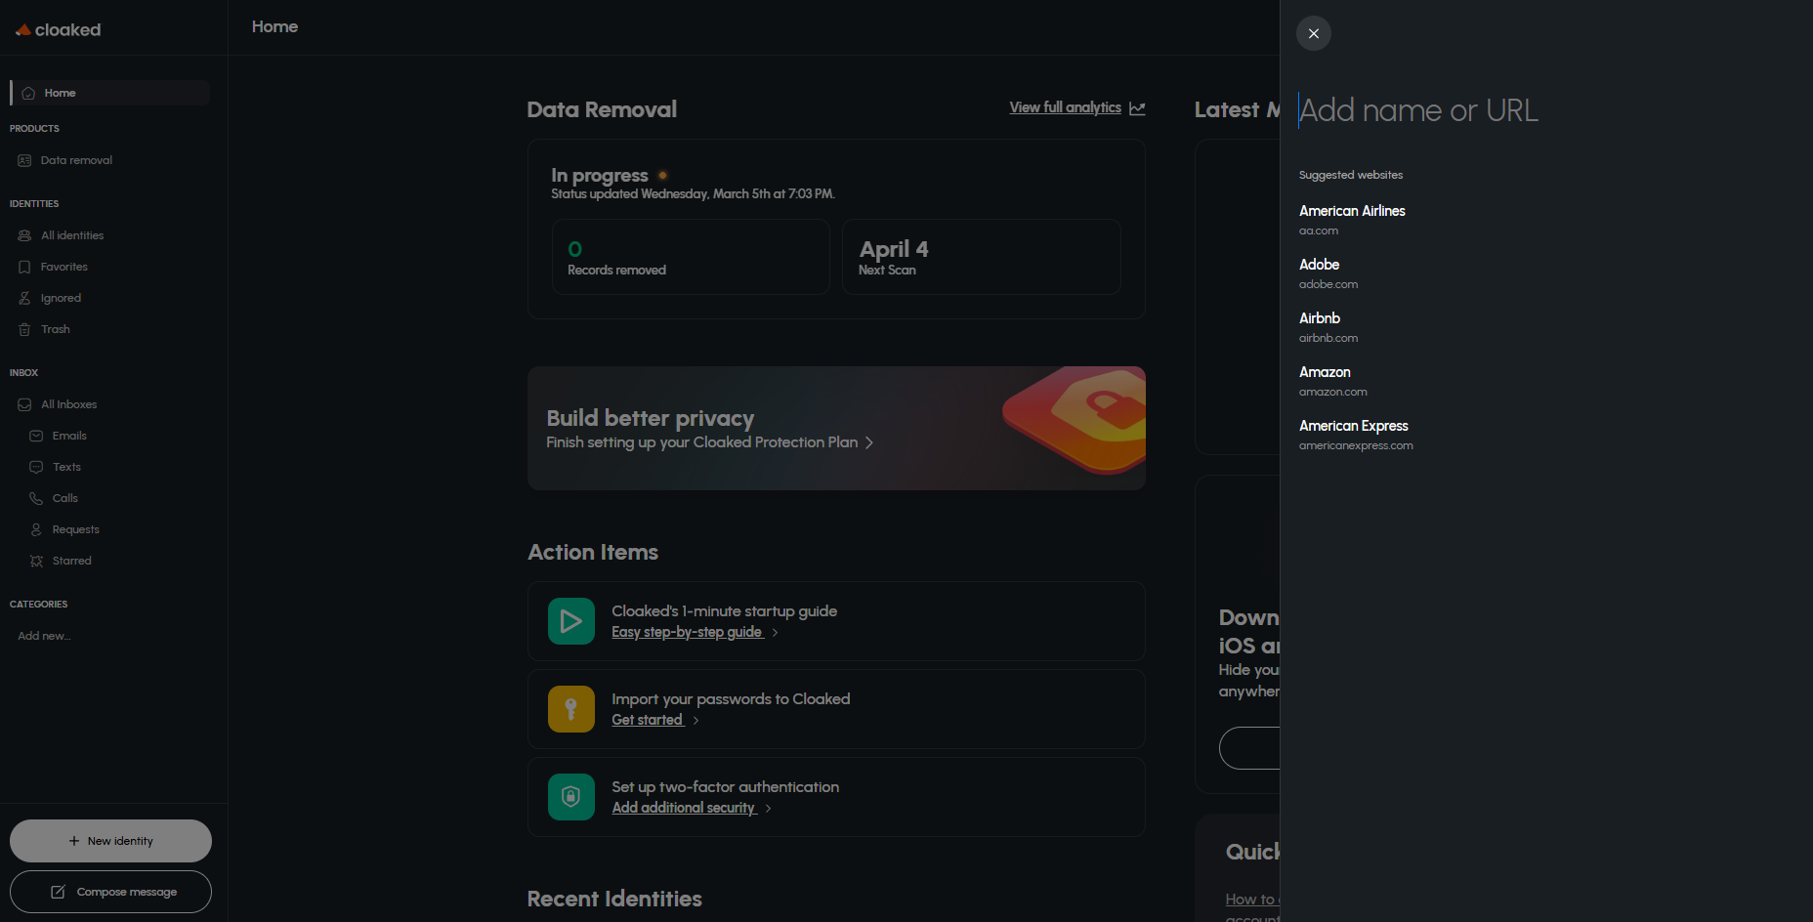The height and width of the screenshot is (922, 1813).
Task: Click chevron after Add additional security
Action: coord(769,809)
